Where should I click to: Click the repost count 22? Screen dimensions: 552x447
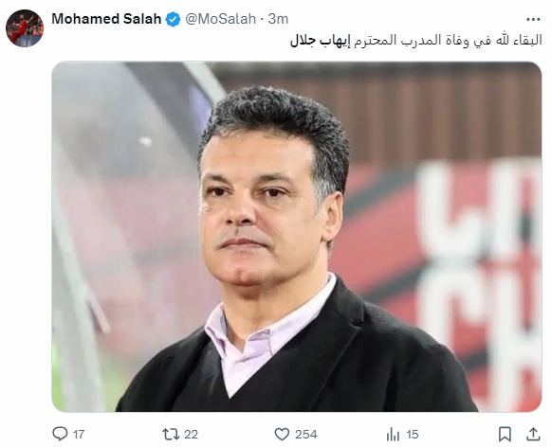(x=191, y=435)
